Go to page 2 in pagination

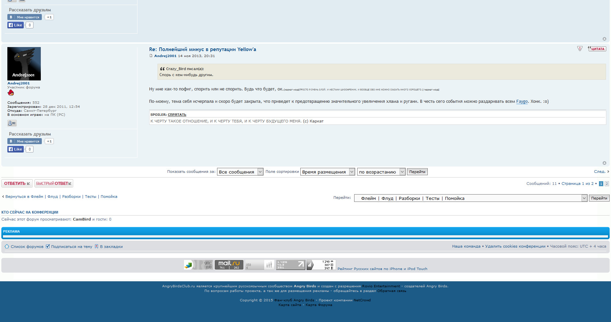(x=607, y=184)
